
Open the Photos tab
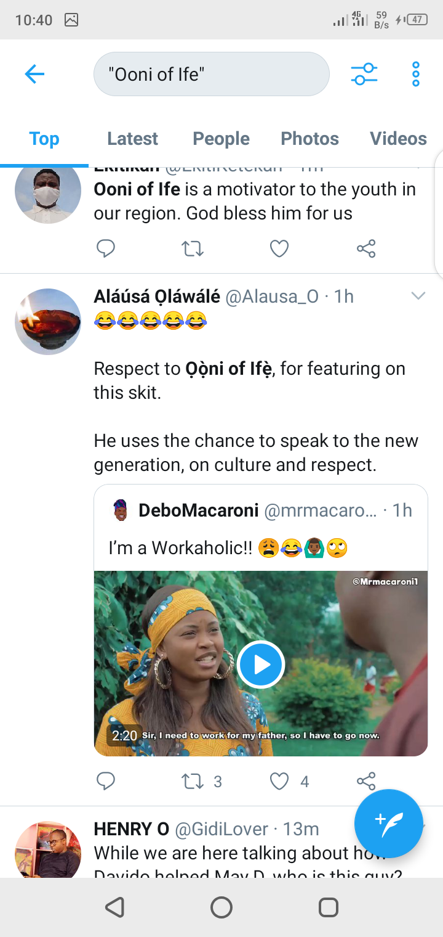tap(309, 139)
